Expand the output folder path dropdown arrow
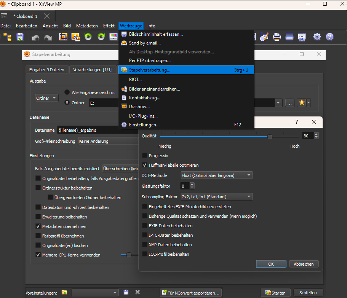This screenshot has width=347, height=298. coord(278,103)
